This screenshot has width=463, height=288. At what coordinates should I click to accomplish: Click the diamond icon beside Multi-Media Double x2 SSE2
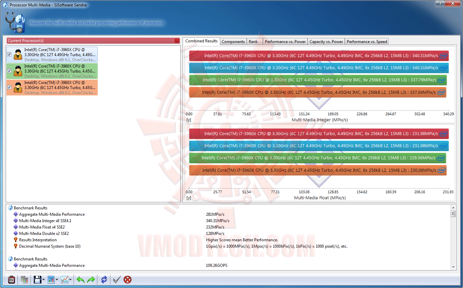[15, 234]
